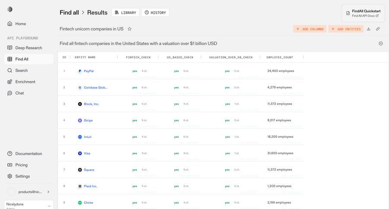Viewport: 389px width, 209px height.
Task: Expand the products account menu
Action: (x=48, y=192)
